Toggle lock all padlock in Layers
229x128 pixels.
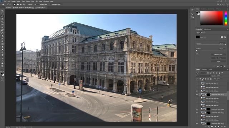[x=211, y=79]
